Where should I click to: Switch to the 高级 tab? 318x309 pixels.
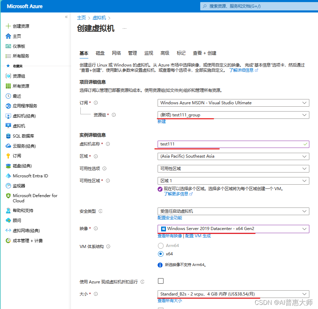click(165, 53)
